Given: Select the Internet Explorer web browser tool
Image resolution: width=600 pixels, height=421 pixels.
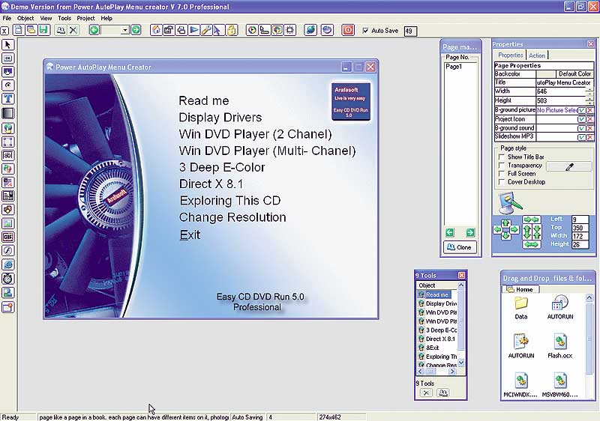Looking at the screenshot, I should click(x=8, y=264).
